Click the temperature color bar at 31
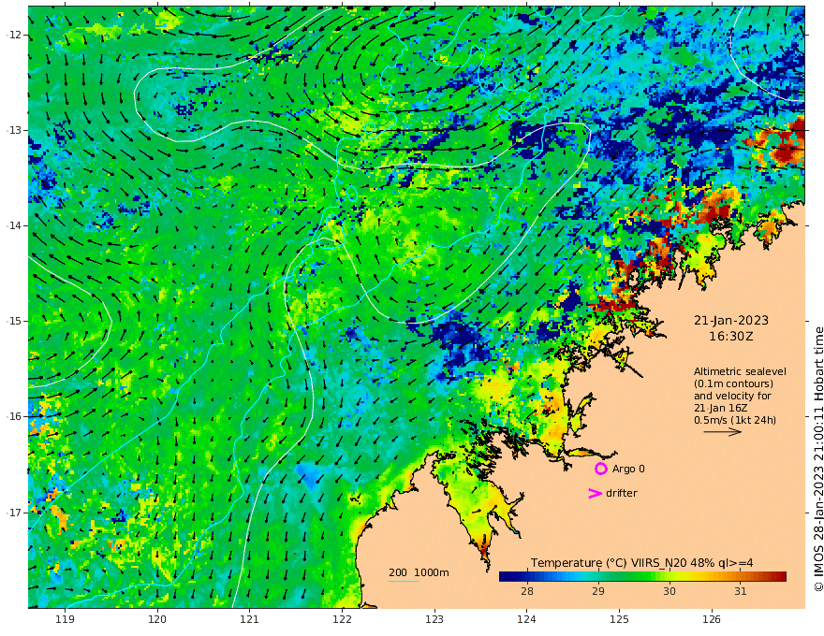The image size is (824, 636). click(740, 576)
